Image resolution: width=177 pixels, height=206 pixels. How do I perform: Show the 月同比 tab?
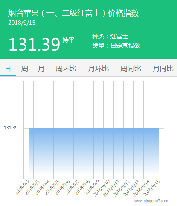[163, 69]
